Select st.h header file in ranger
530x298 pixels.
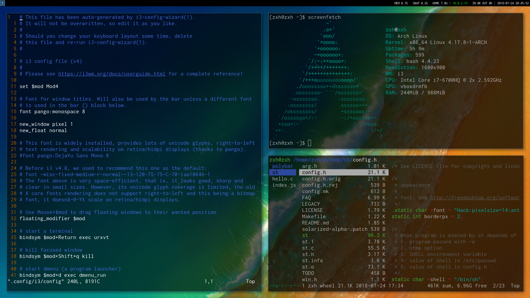coord(344,254)
